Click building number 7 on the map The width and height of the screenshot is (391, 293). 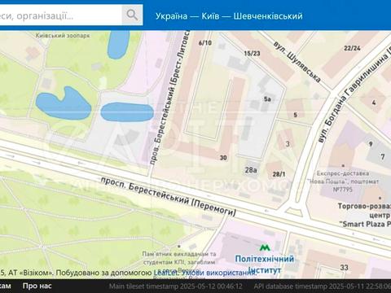pos(383,156)
